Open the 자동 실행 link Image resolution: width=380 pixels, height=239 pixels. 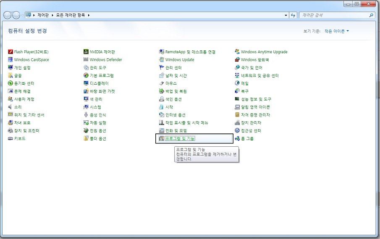coord(98,122)
